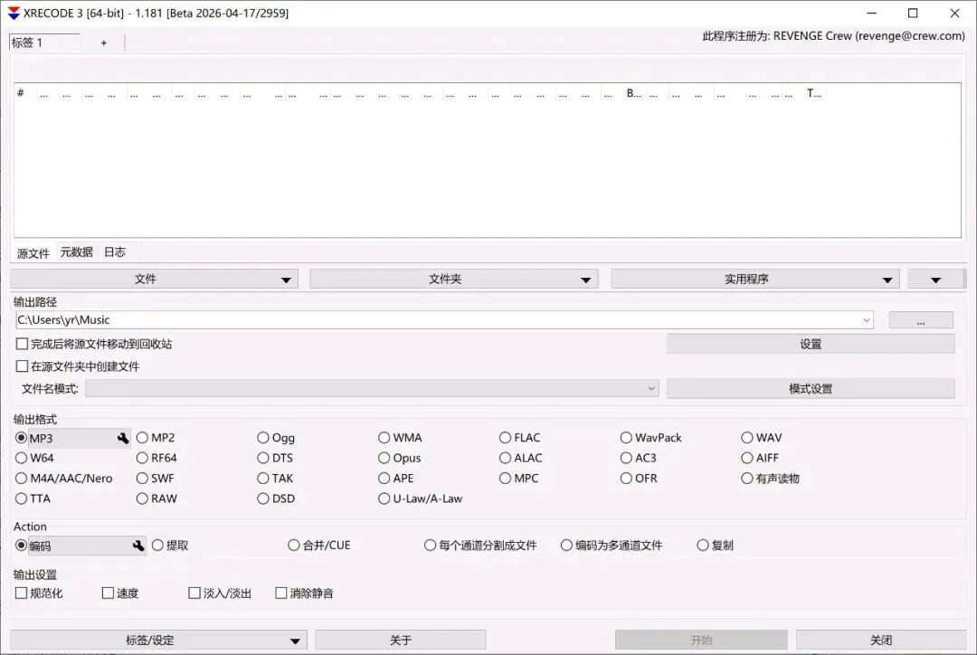Select the 合并/CUE action
Viewport: 977px width, 655px height.
(319, 546)
